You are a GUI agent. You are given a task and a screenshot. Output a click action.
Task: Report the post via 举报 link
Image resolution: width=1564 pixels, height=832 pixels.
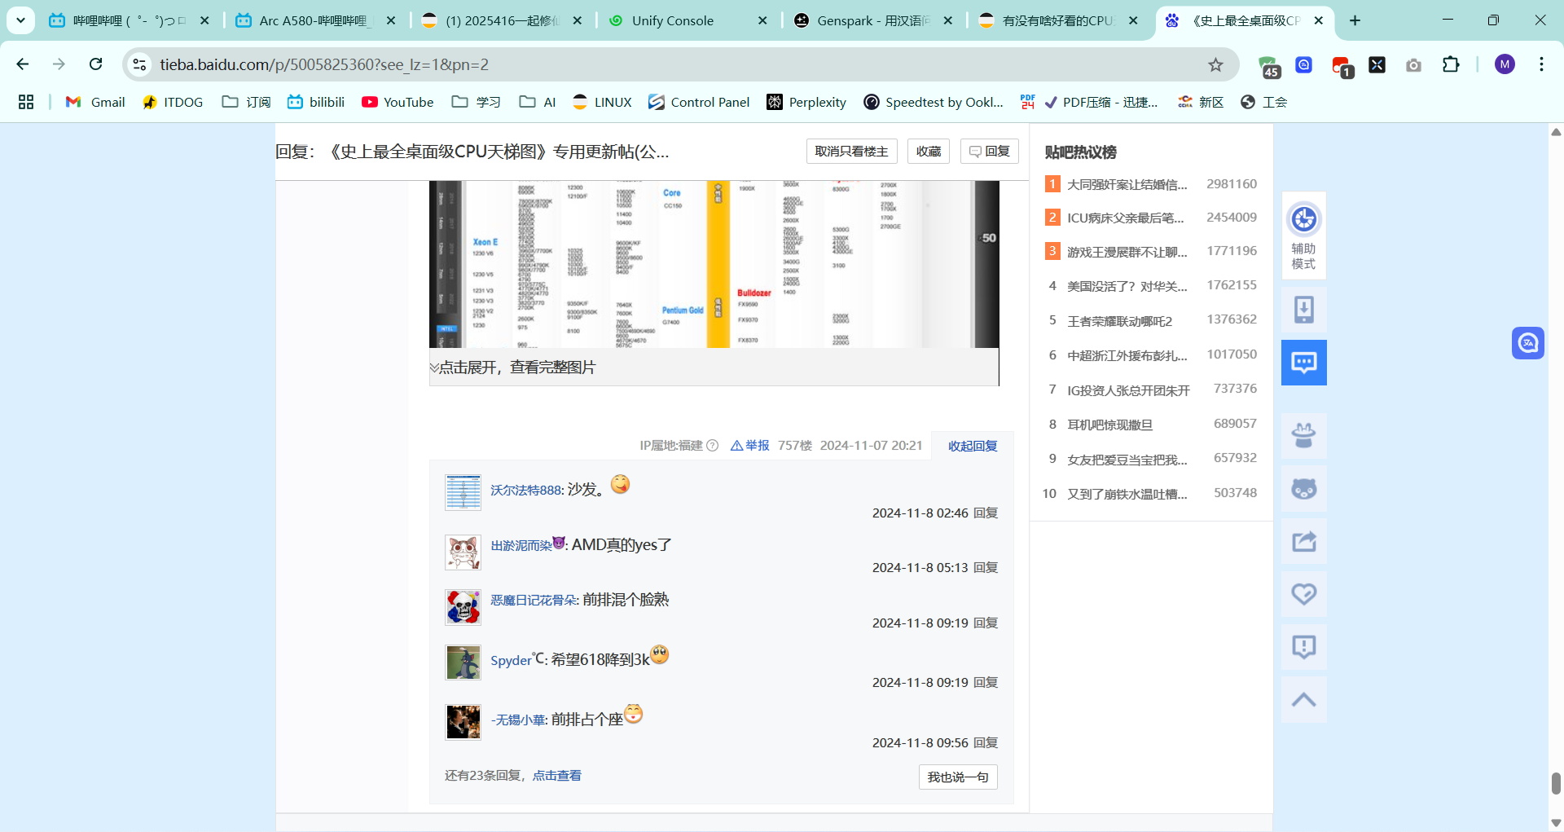pyautogui.click(x=749, y=446)
